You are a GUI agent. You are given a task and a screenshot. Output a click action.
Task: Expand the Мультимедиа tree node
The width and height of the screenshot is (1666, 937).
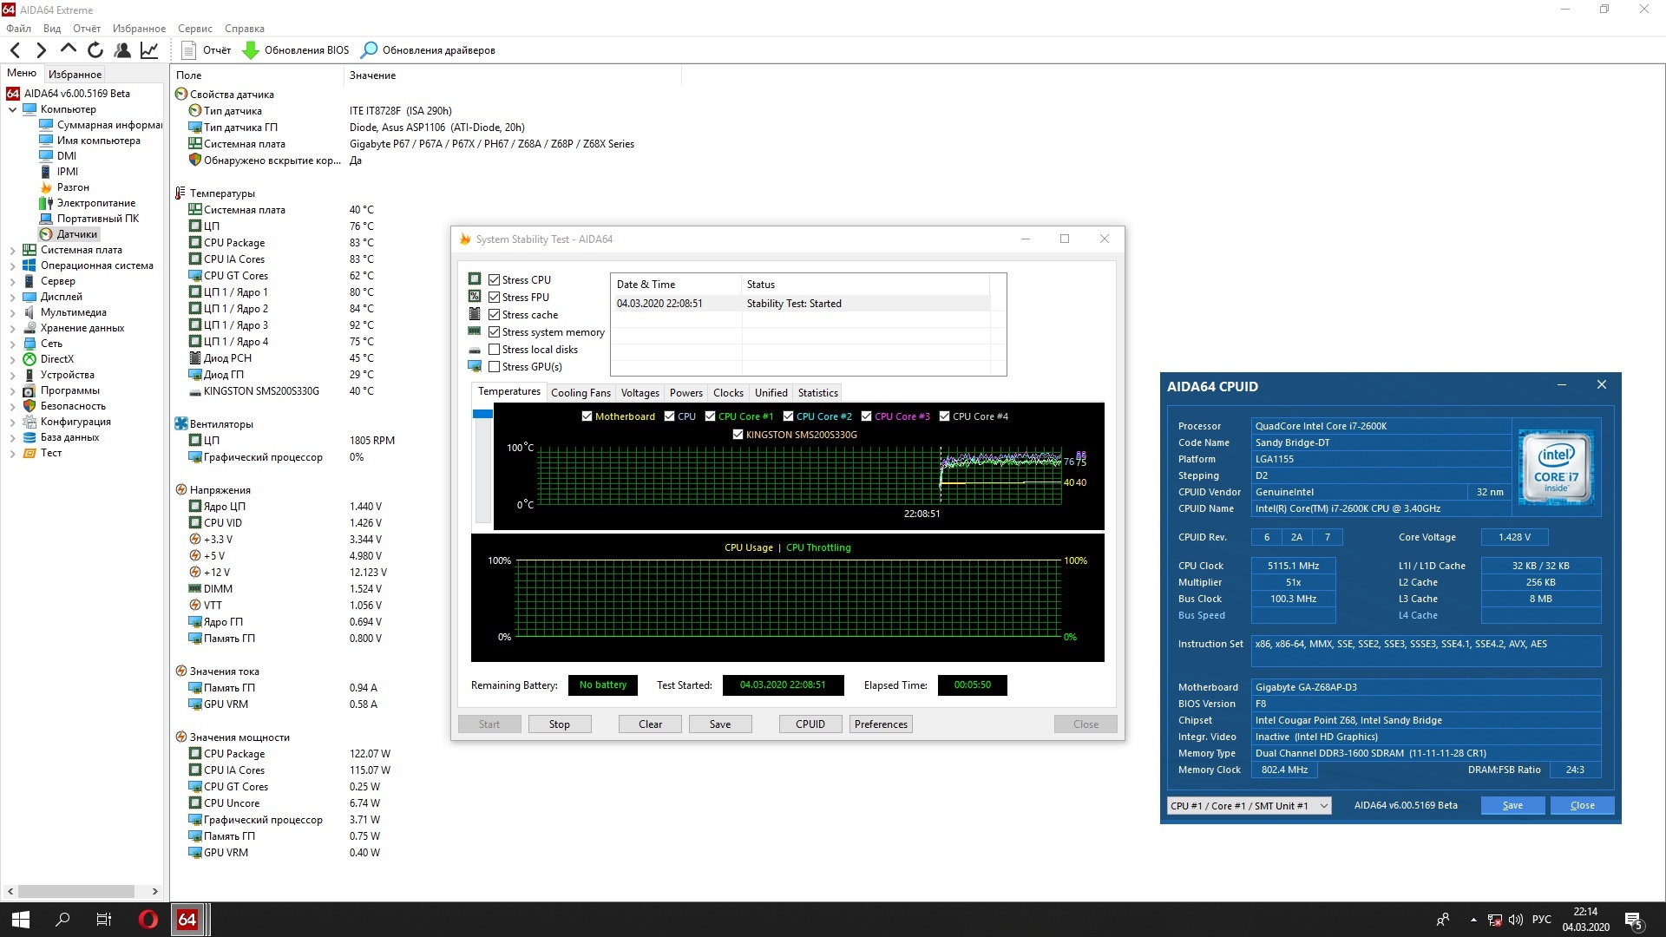12,312
